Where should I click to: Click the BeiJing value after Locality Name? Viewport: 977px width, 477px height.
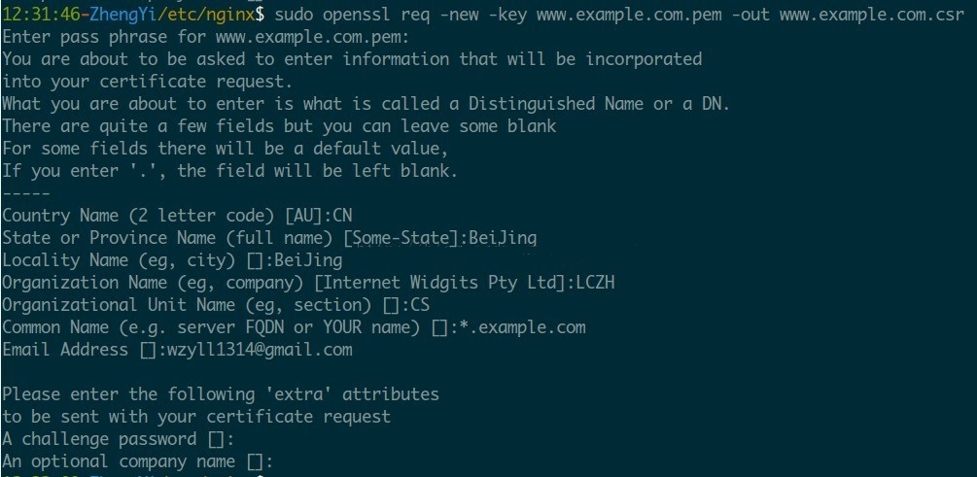[308, 260]
